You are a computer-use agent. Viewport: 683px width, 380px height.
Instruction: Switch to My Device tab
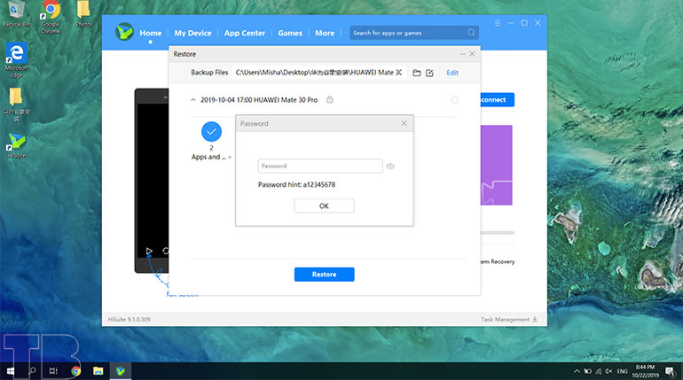coord(192,33)
